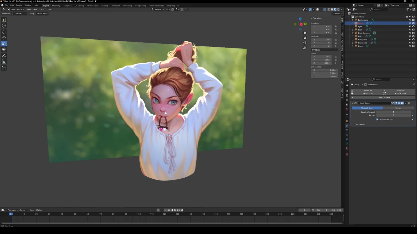Viewport: 417px width, 234px height.
Task: Remove the Subdivision modifier
Action: click(409, 103)
